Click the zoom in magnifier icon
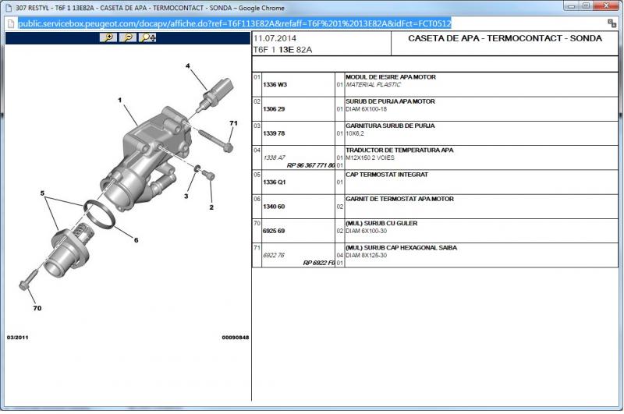The height and width of the screenshot is (414, 624). click(108, 37)
